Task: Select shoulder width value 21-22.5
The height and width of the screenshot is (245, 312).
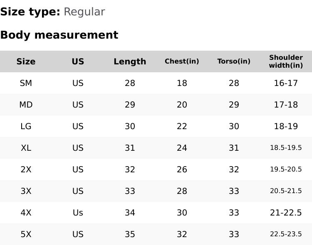Action: tap(286, 213)
